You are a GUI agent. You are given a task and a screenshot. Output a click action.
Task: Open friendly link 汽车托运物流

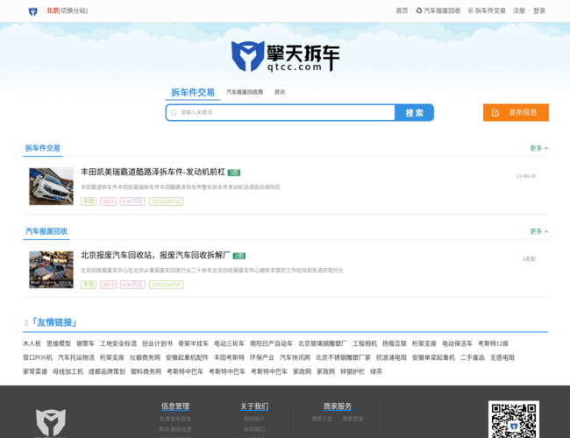[x=76, y=357]
